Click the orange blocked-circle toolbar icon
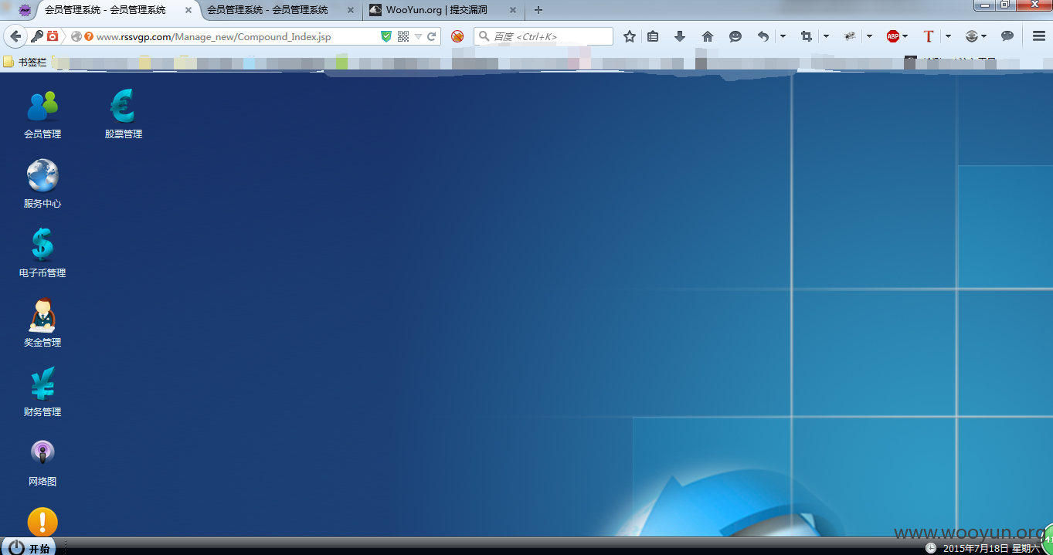This screenshot has width=1053, height=555. 457,36
